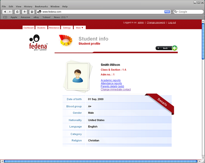Open the bookmarks book icon
Image resolution: width=205 pixels, height=163 pixels.
5,17
